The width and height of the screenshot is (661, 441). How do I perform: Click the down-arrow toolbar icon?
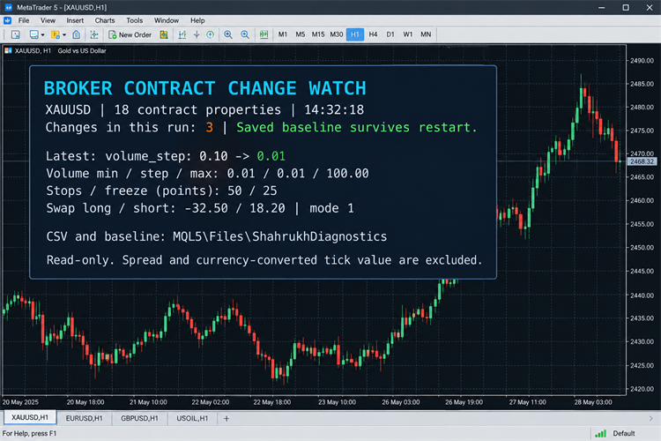click(197, 34)
